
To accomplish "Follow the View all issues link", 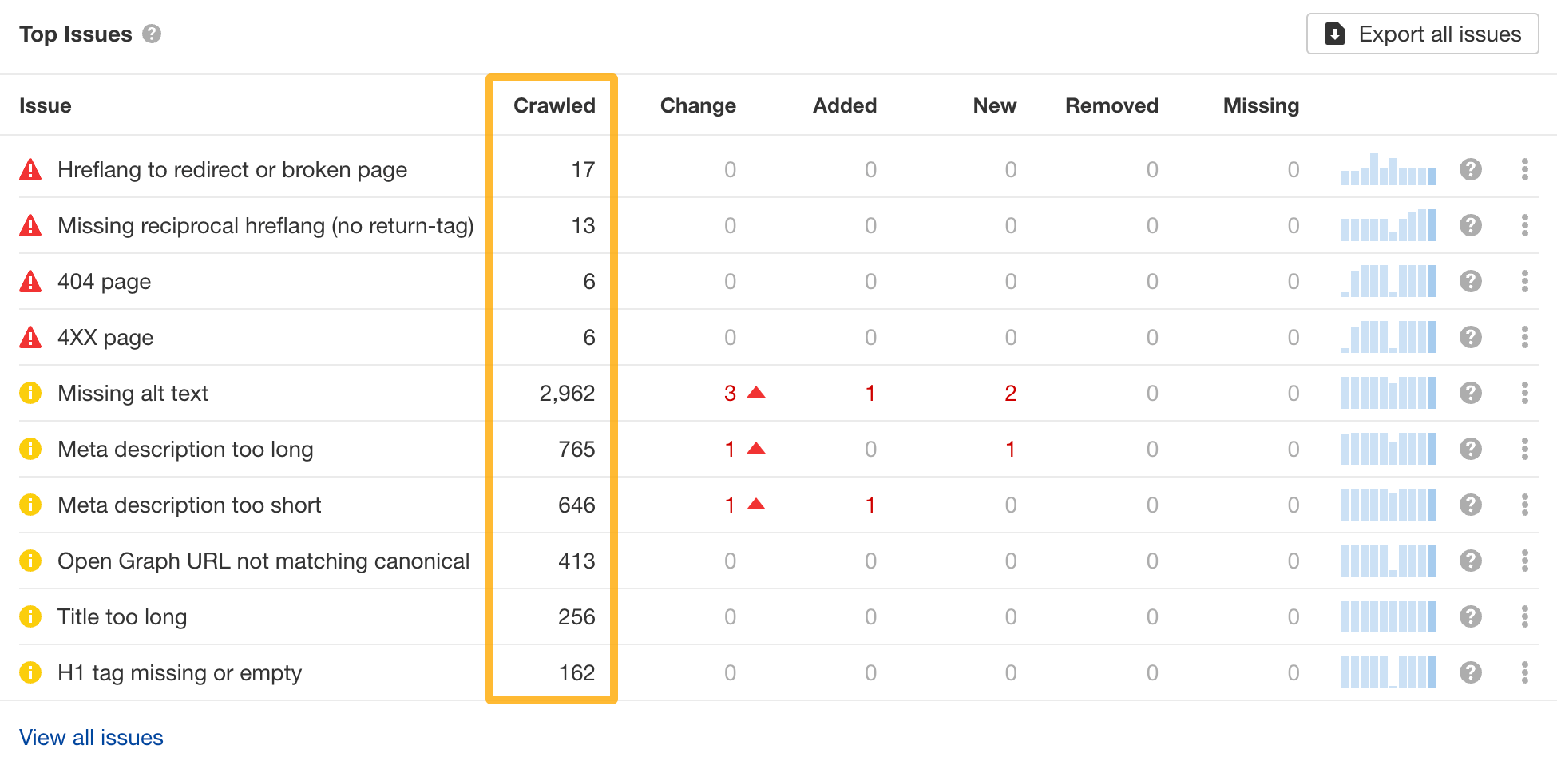I will 91,737.
